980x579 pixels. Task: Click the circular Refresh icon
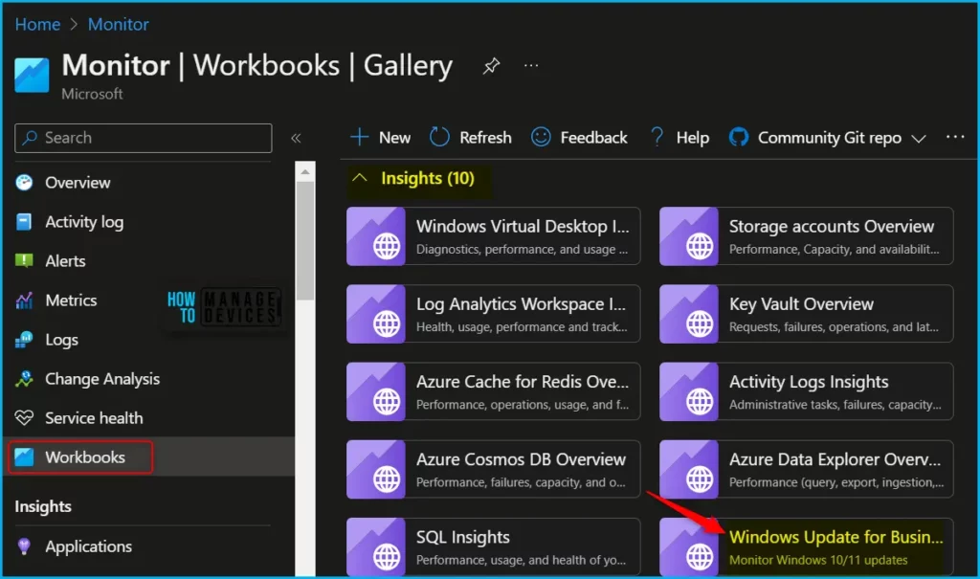tap(439, 137)
